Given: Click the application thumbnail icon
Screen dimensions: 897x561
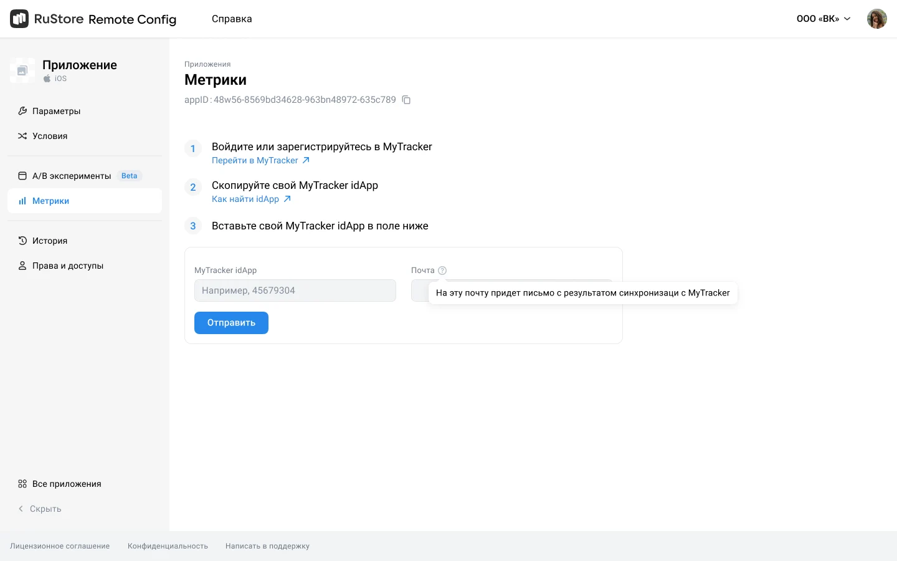Looking at the screenshot, I should tap(22, 70).
